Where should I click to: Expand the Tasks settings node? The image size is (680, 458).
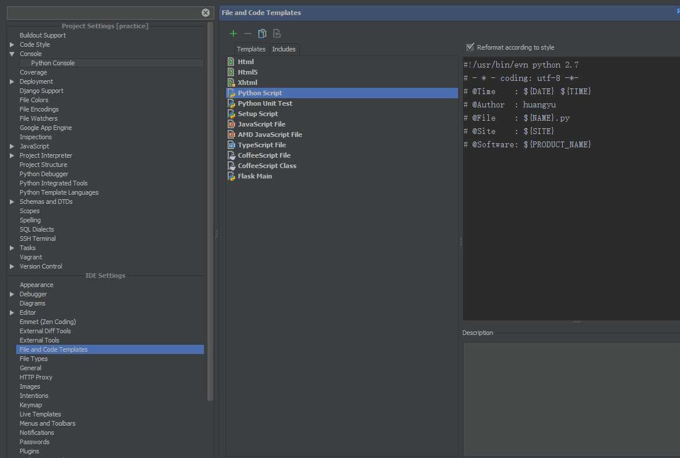pos(12,248)
